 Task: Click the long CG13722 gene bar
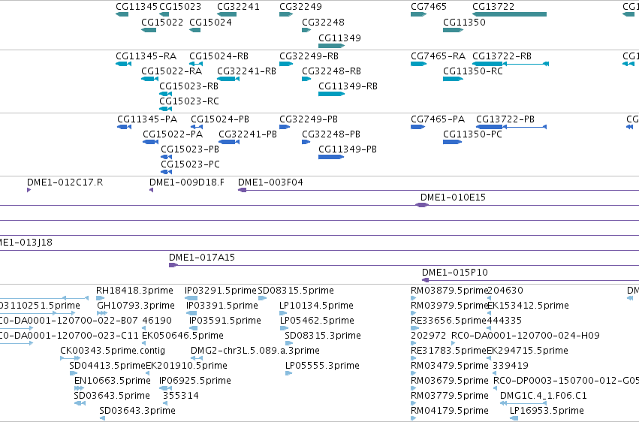click(509, 14)
